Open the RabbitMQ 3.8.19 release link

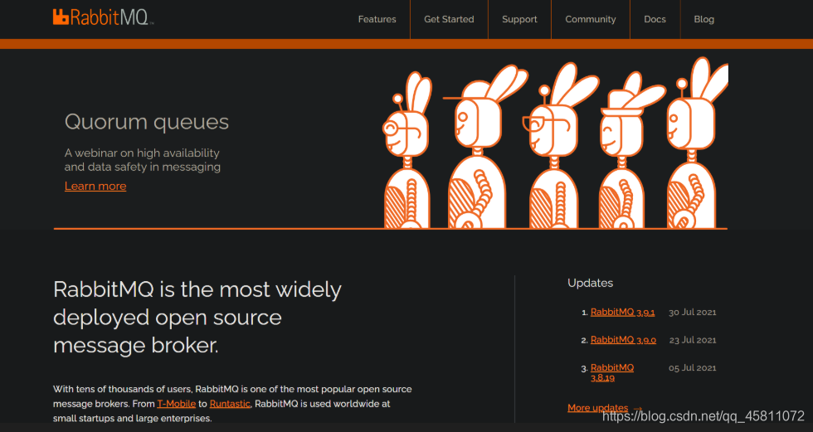(x=612, y=372)
